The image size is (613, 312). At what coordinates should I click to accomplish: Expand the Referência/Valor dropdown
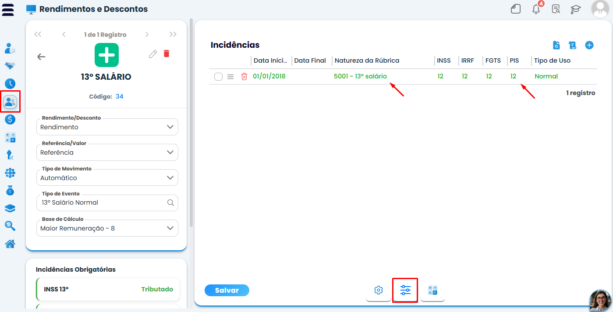pos(107,152)
